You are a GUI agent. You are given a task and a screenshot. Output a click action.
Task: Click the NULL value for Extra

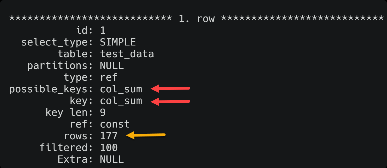[112, 159]
